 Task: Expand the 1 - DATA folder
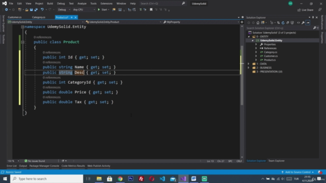point(249,64)
